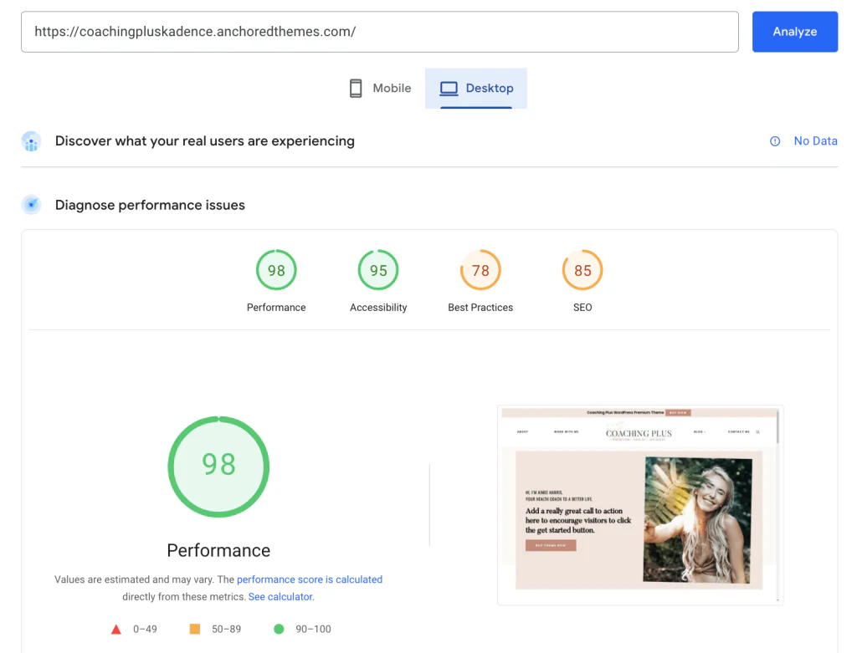Select the 85 SEO score gauge
The height and width of the screenshot is (653, 857).
pyautogui.click(x=582, y=270)
